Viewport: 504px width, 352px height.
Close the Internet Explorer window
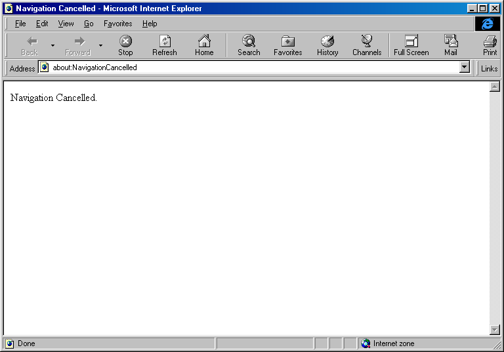coord(495,9)
